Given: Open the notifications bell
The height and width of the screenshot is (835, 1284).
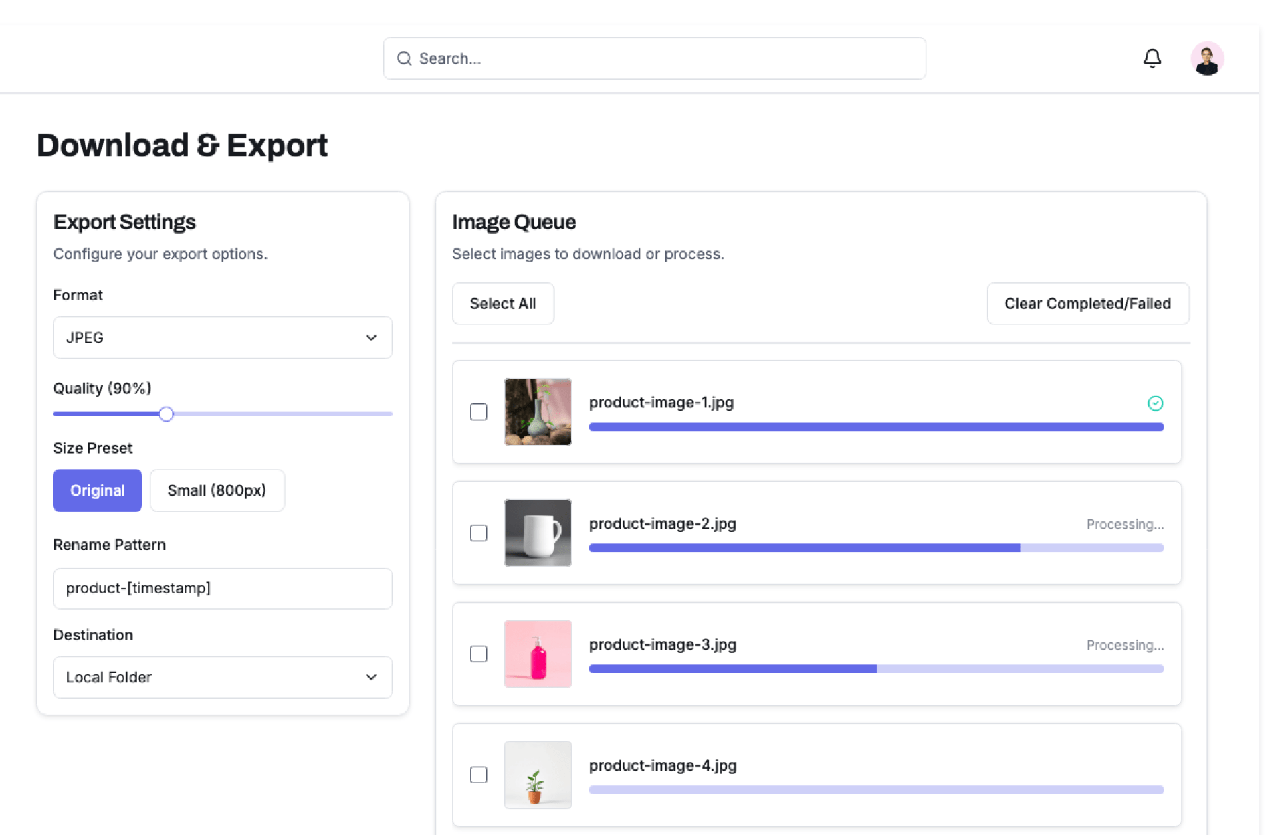Looking at the screenshot, I should [1152, 58].
